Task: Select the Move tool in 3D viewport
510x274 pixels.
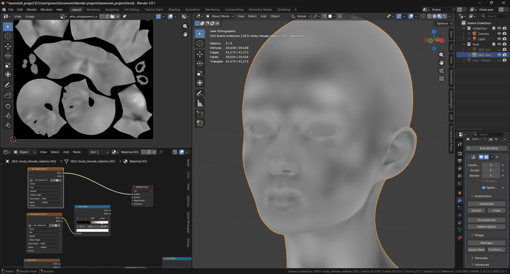Action: [x=200, y=54]
